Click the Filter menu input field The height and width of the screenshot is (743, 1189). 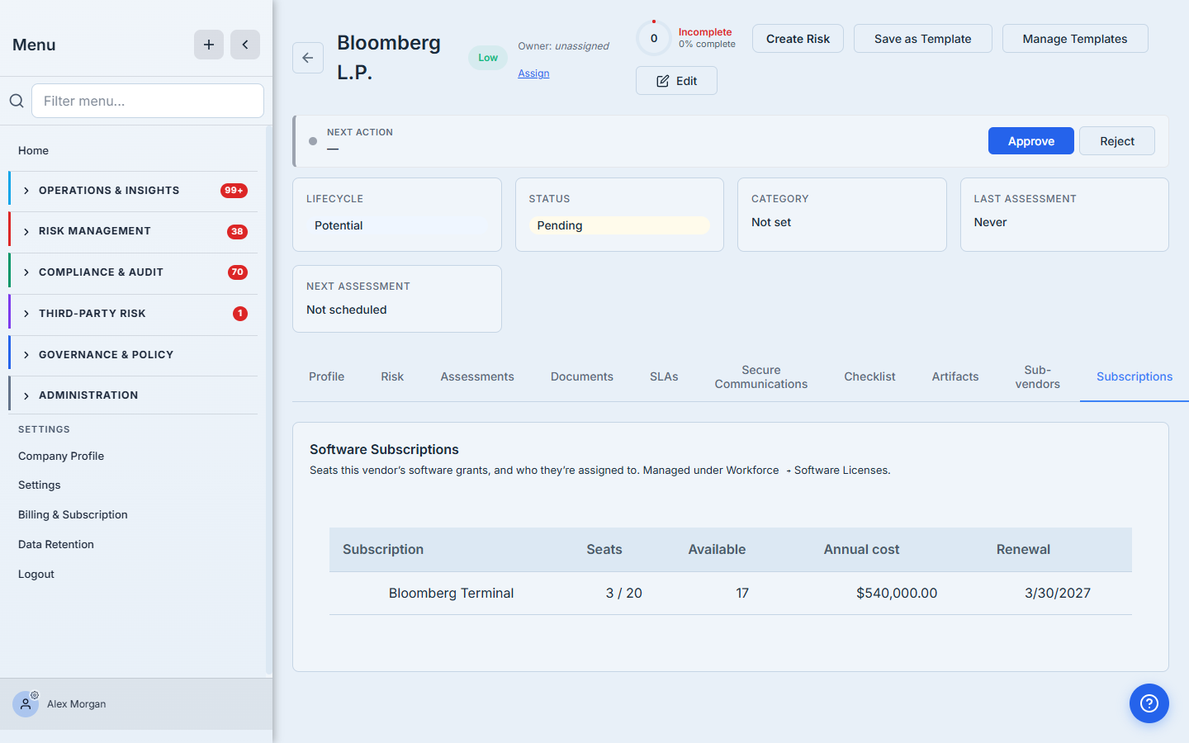148,101
